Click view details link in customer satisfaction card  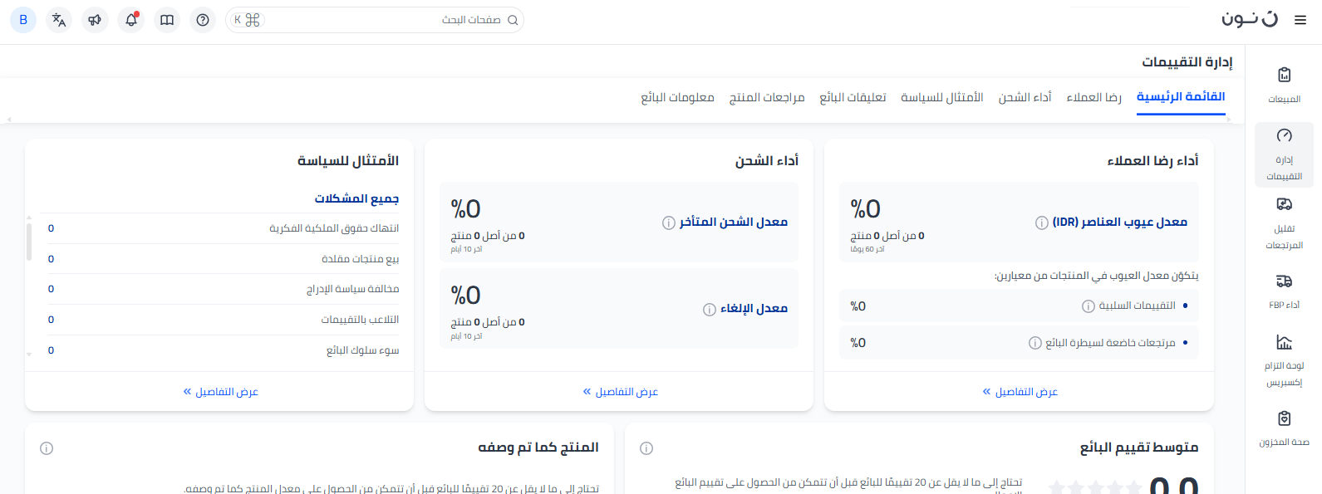pos(1020,392)
